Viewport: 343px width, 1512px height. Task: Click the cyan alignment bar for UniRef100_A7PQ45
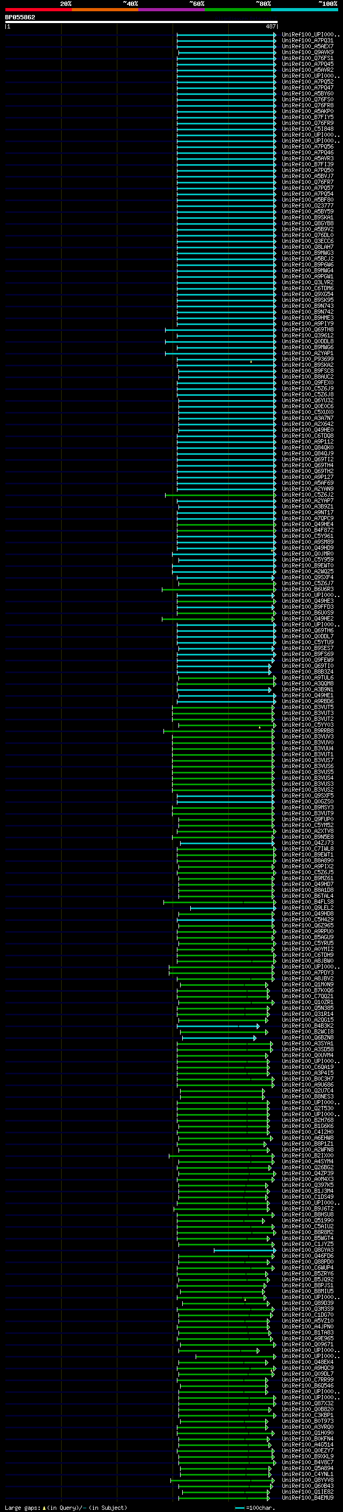tap(226, 64)
